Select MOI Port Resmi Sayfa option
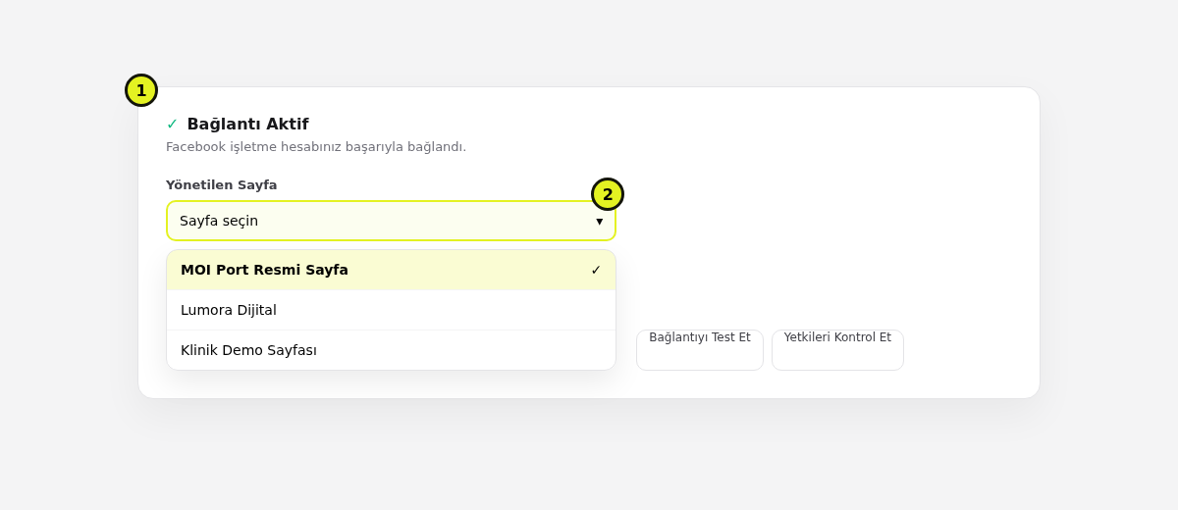Viewport: 1178px width, 510px height. 391,270
